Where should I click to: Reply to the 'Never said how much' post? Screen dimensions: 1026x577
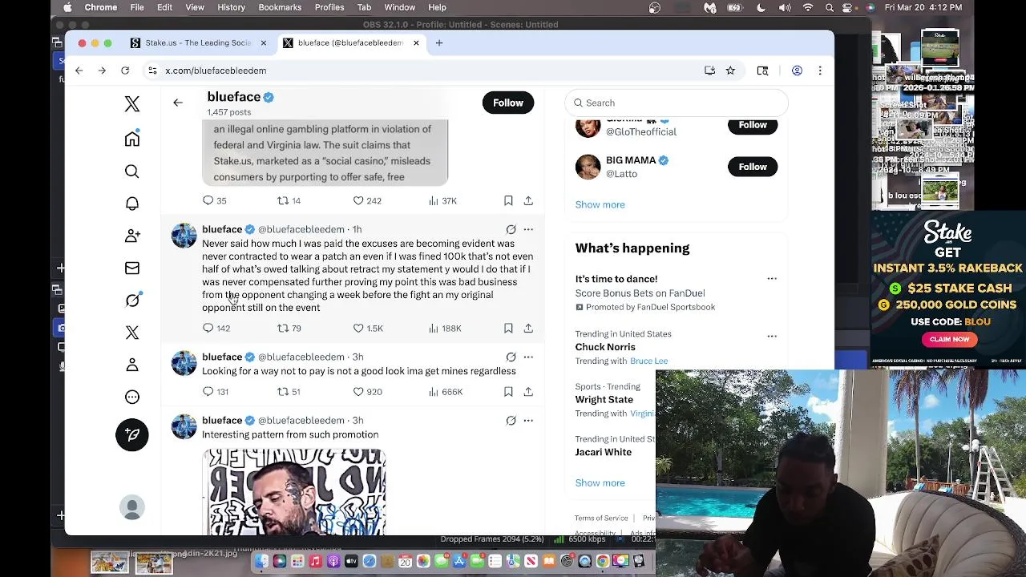point(208,328)
